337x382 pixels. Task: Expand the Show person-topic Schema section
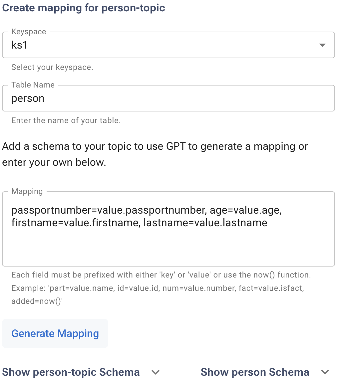coord(71,372)
